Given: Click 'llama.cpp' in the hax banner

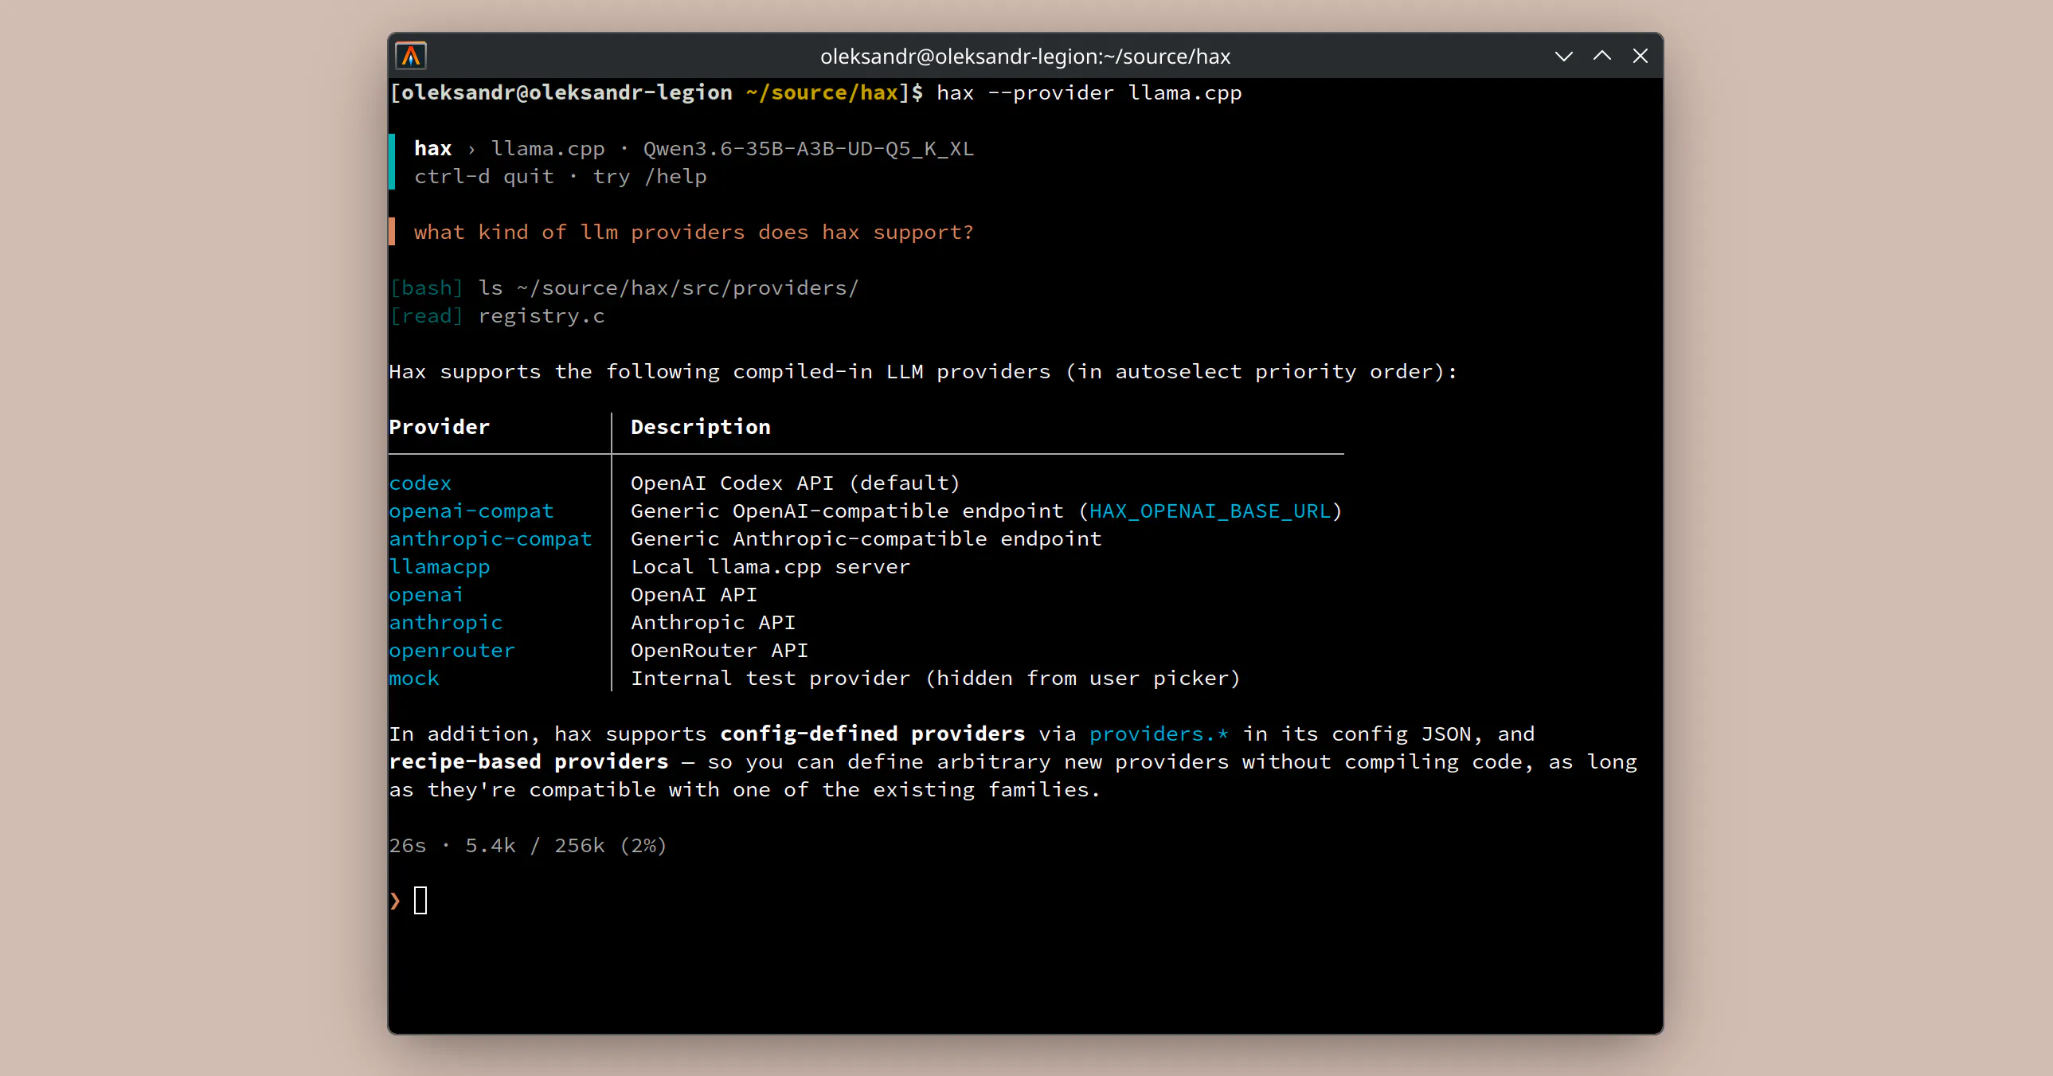Looking at the screenshot, I should 548,149.
